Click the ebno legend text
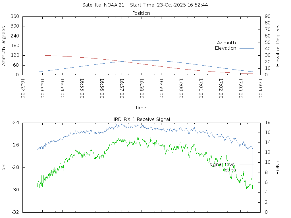This screenshot has height=218, width=291. pyautogui.click(x=230, y=170)
